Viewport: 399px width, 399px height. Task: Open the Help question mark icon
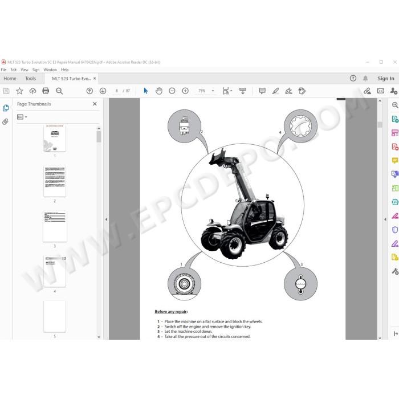pos(353,79)
